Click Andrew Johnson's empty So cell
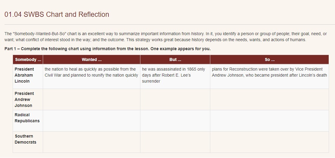 [x=269, y=99]
